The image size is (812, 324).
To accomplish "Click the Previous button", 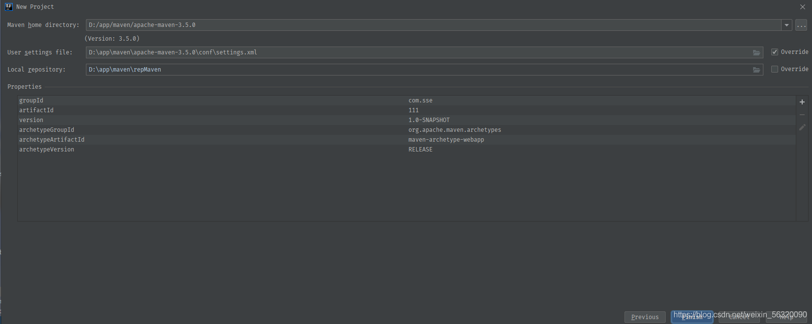I will click(645, 317).
